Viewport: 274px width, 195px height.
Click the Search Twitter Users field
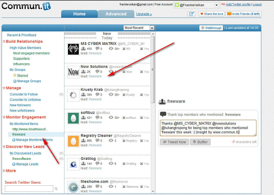pyautogui.click(x=29, y=189)
